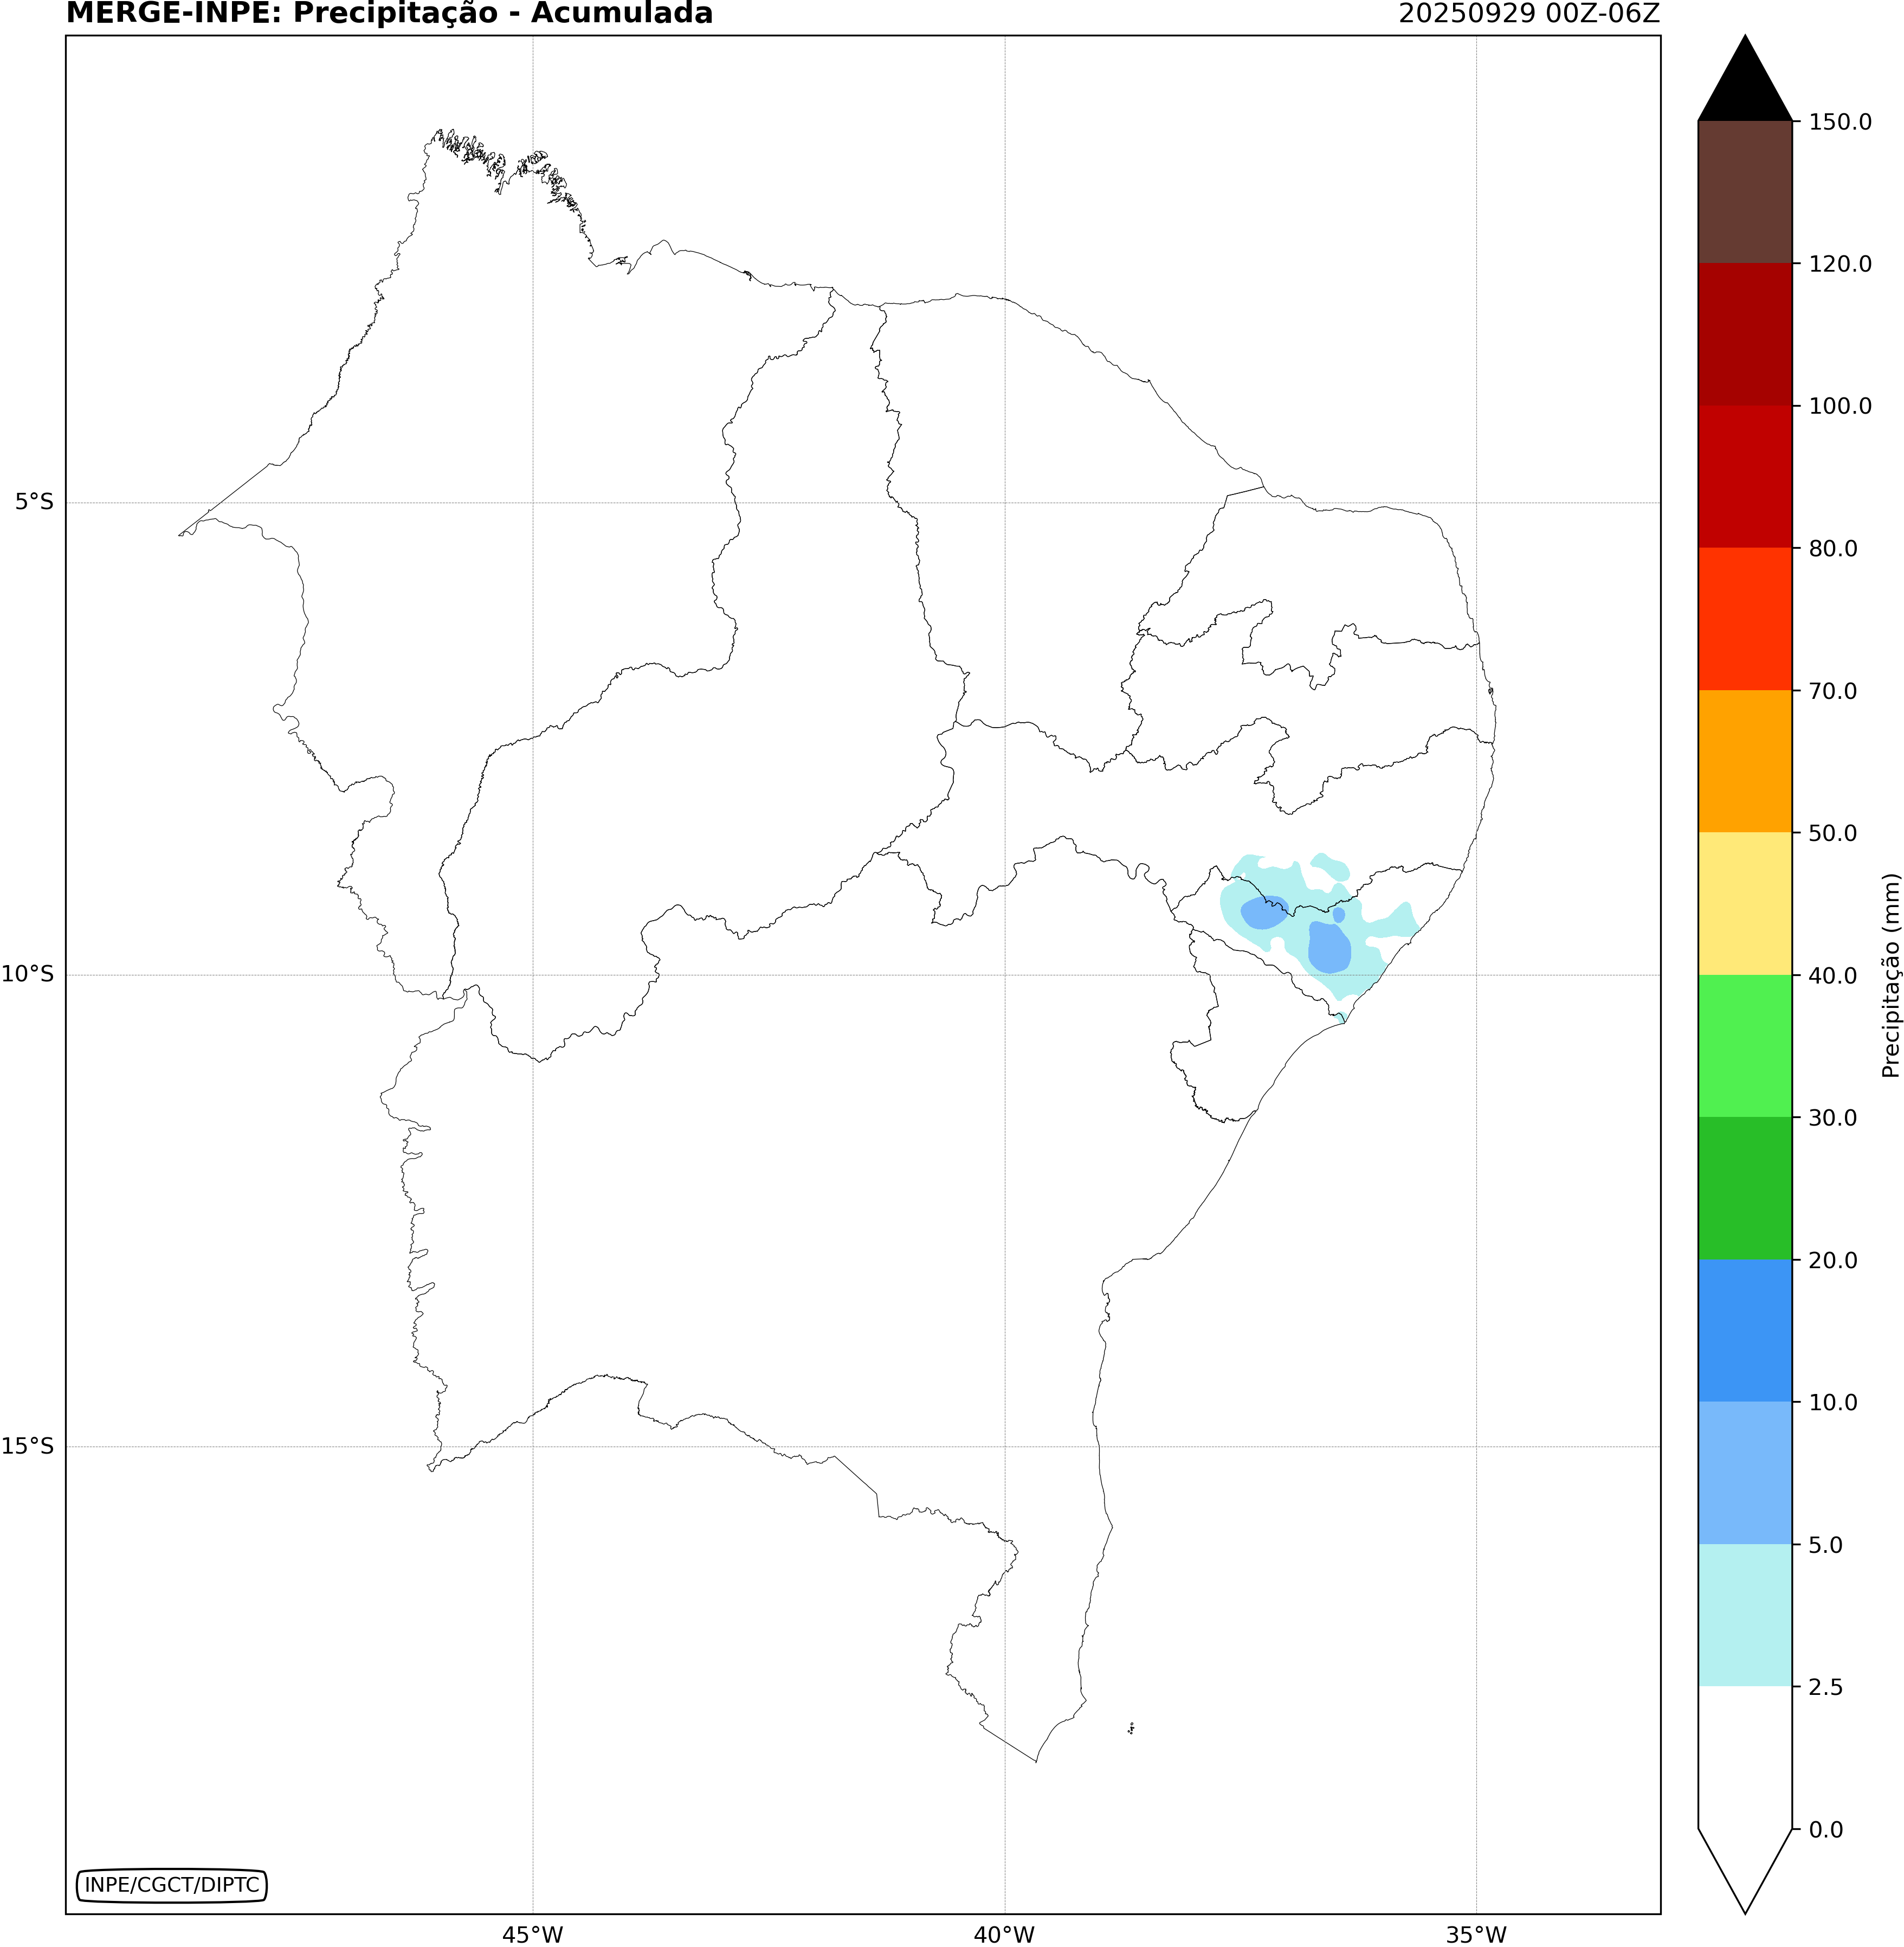Viewport: 1904px width, 1947px height.
Task: Pick the blue 10-20 colorbar segment
Action: tap(1744, 1329)
